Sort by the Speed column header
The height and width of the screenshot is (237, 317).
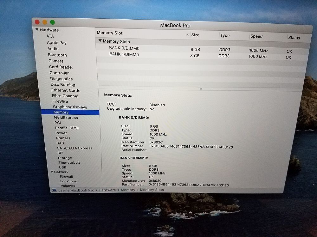[256, 36]
